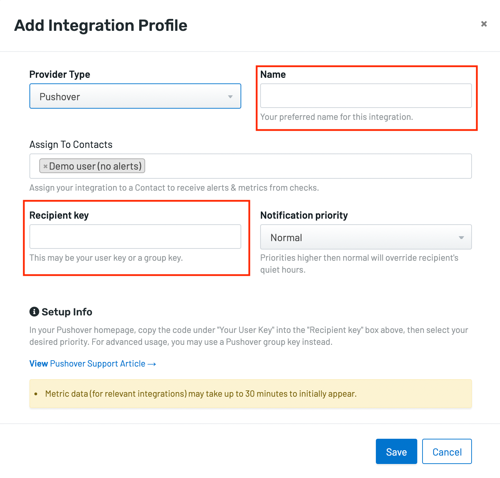
Task: Select the Demo user (no alerts) tag
Action: pos(92,166)
